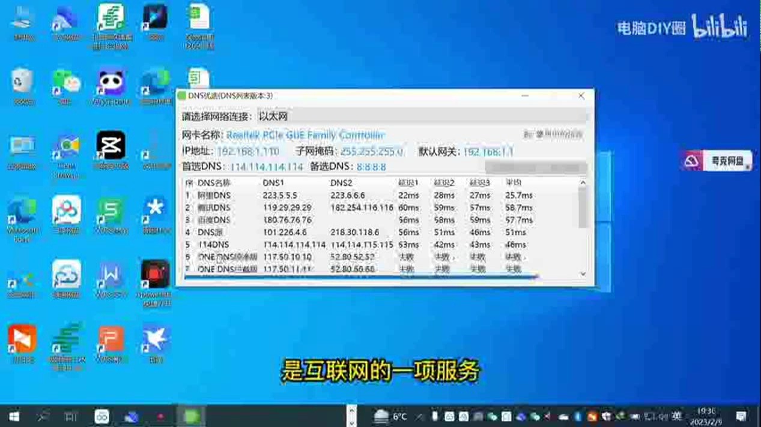
Task: Open the blue WPS Writer W shortcut
Action: (x=111, y=279)
